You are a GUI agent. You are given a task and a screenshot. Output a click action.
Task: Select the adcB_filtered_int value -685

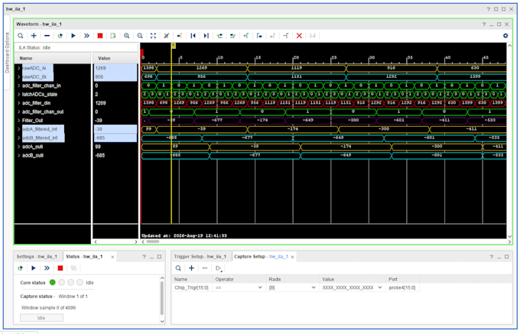115,138
